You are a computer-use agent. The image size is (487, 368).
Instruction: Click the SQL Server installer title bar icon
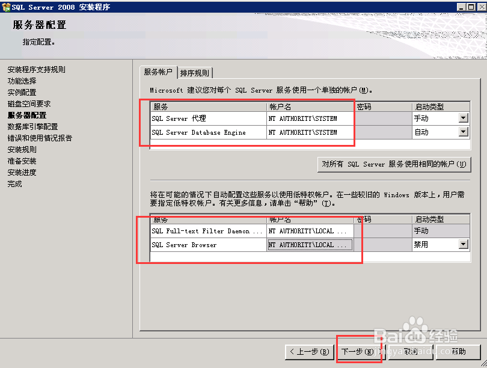(x=6, y=7)
